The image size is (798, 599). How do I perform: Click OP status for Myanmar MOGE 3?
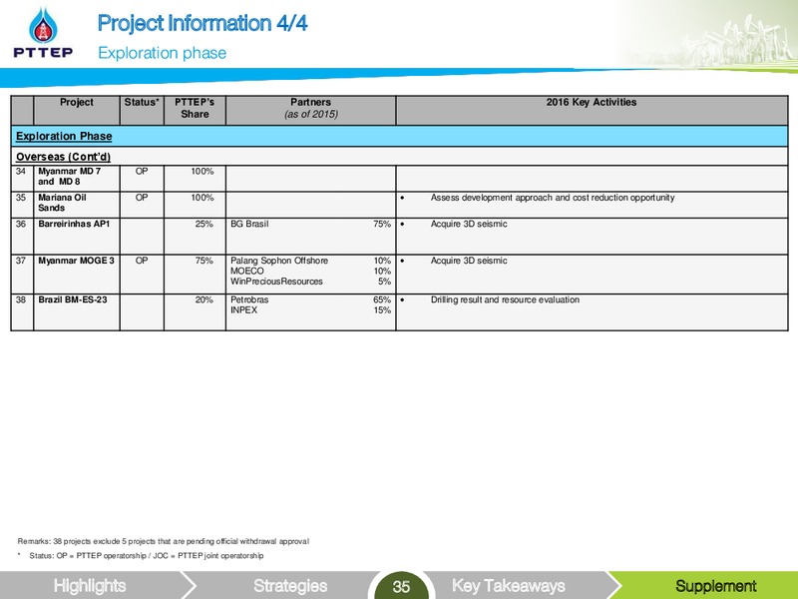pos(142,261)
